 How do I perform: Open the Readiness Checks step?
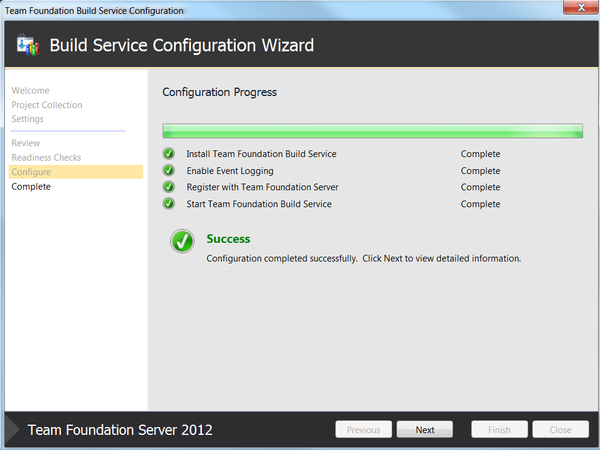click(x=47, y=158)
